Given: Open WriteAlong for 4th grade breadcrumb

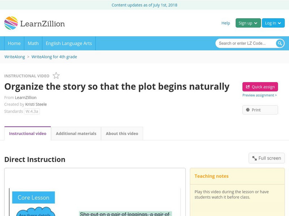Looking at the screenshot, I should pyautogui.click(x=54, y=57).
